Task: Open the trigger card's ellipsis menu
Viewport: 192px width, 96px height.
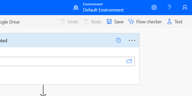Action: (132, 40)
